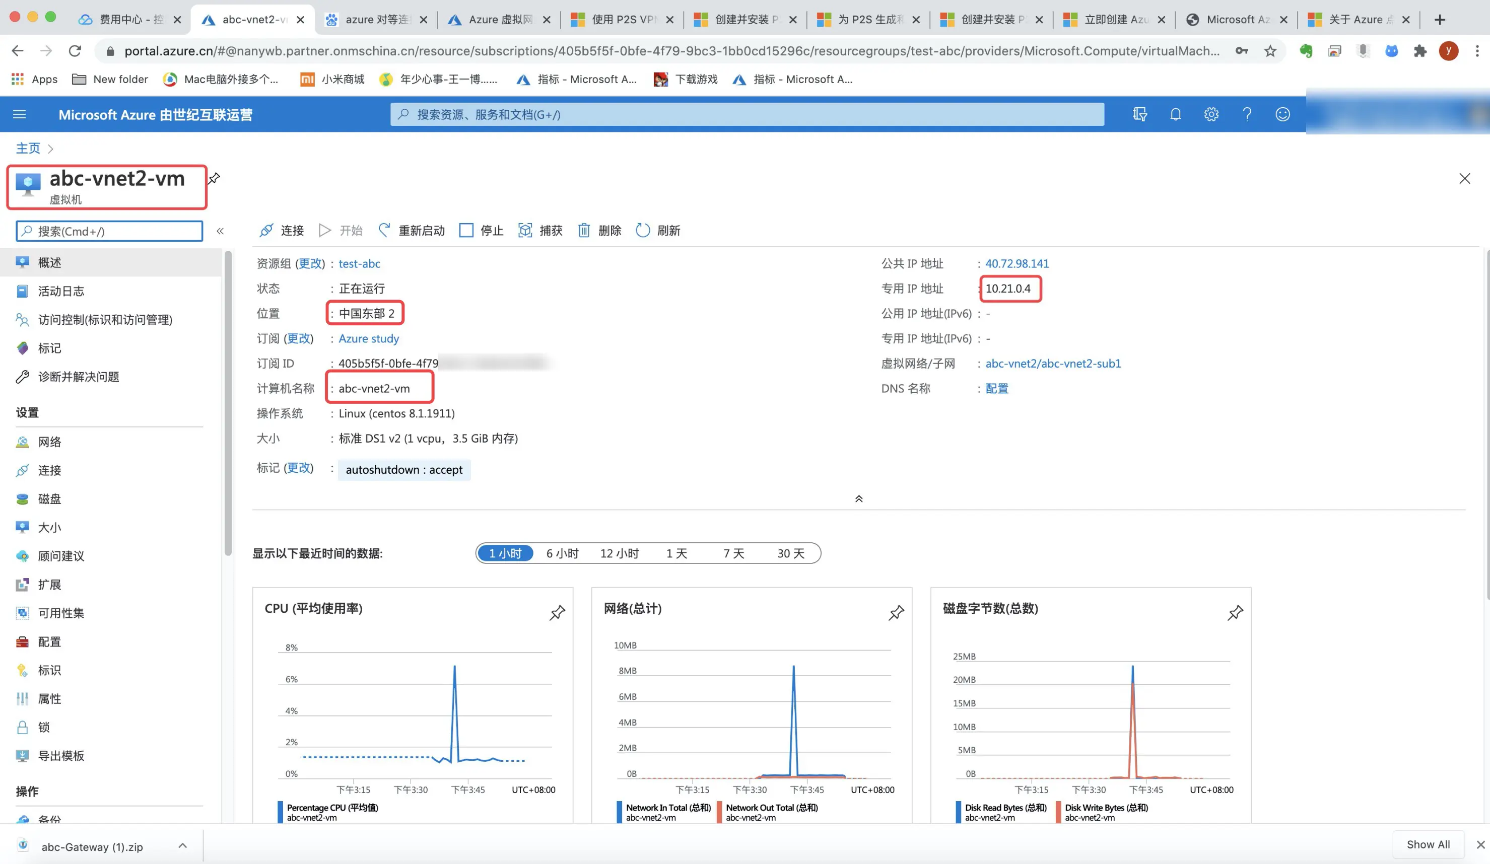This screenshot has width=1490, height=864.
Task: Open the 磁盘 settings menu item
Action: (49, 499)
